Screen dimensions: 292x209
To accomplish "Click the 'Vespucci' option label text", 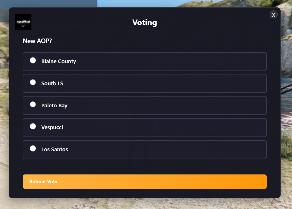I will click(52, 127).
